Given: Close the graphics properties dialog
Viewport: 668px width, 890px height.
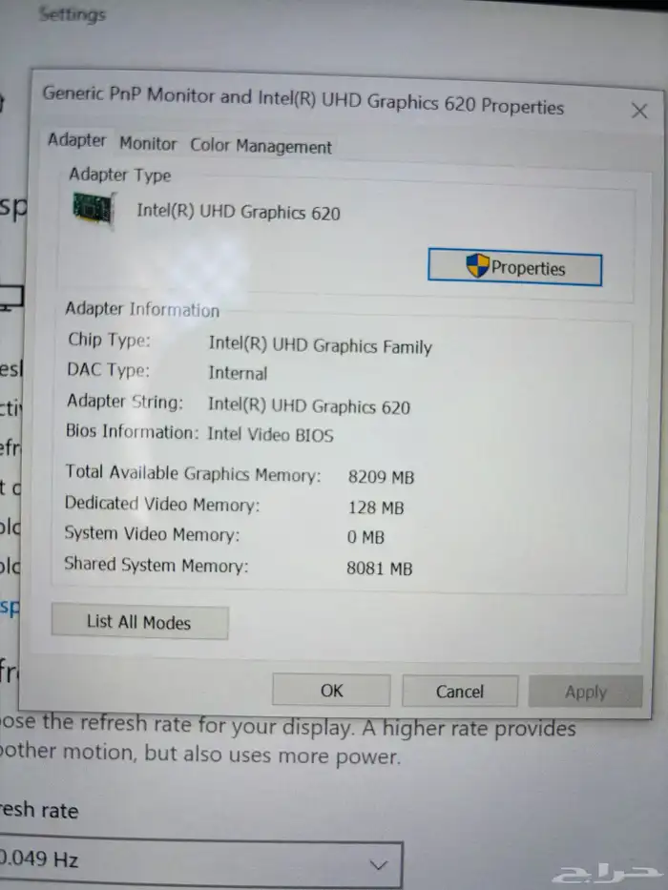Looking at the screenshot, I should [639, 111].
